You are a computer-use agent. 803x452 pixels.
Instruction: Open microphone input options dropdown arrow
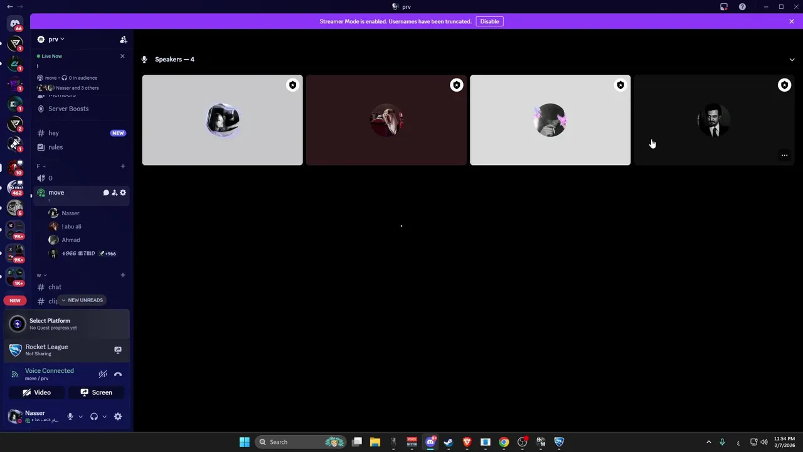click(x=80, y=417)
